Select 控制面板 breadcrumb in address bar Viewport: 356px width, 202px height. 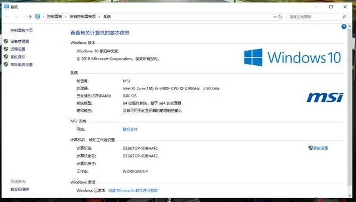pyautogui.click(x=55, y=17)
